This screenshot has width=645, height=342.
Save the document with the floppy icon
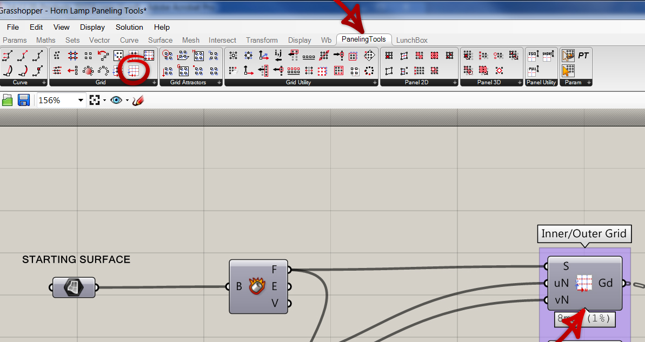tap(24, 100)
